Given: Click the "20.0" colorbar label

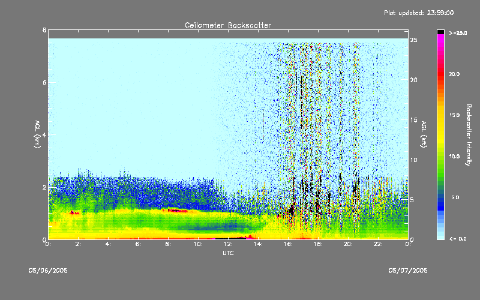Looking at the screenshot, I should coord(454,74).
